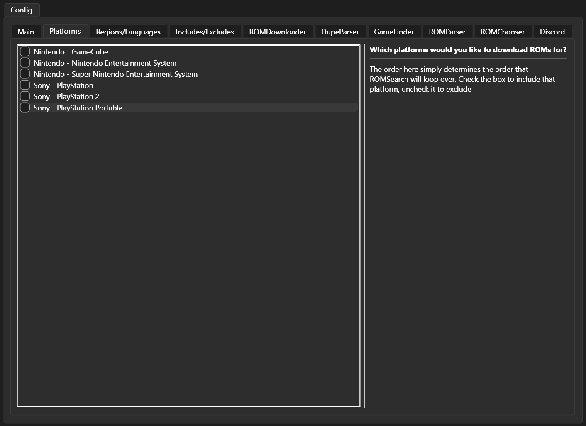This screenshot has width=586, height=426.
Task: Open the Config tab at top
Action: click(22, 10)
